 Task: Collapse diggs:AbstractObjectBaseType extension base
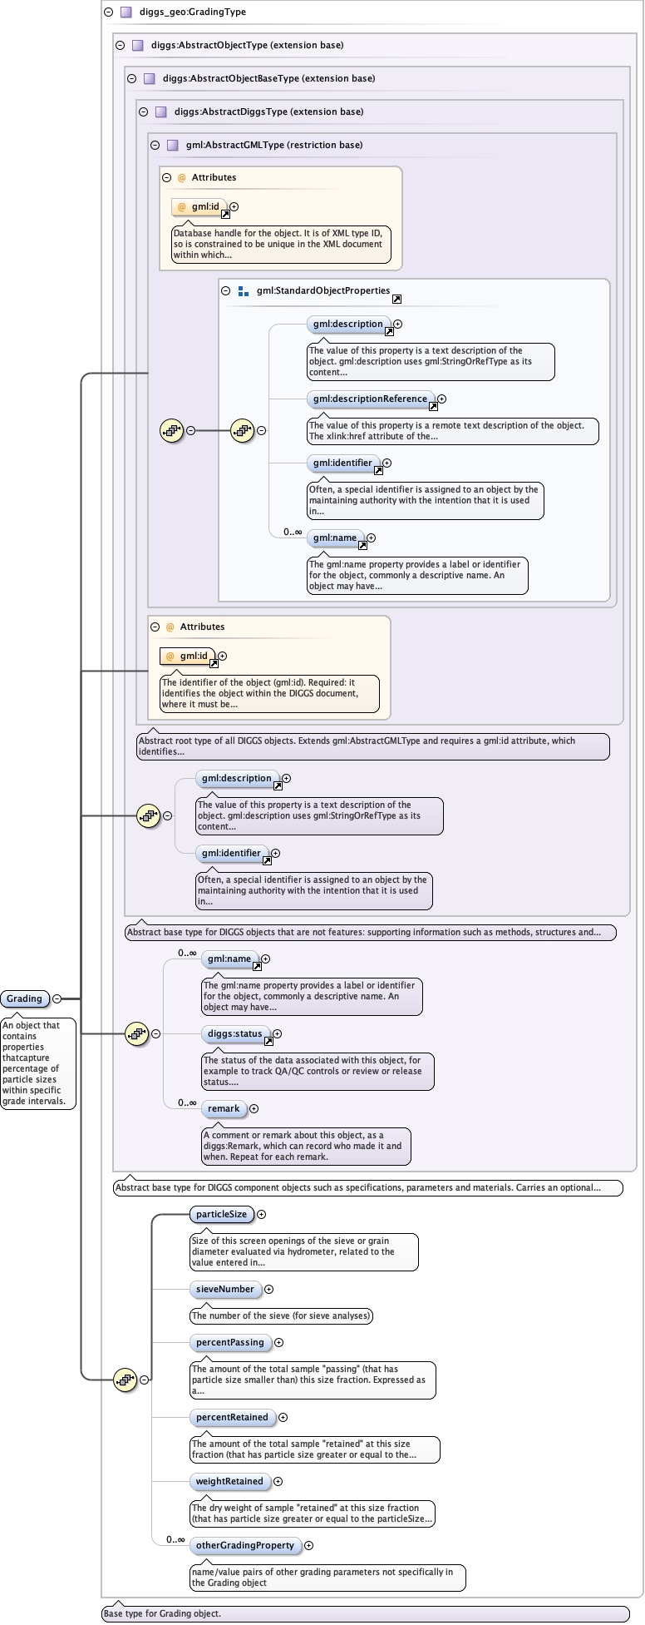point(131,79)
